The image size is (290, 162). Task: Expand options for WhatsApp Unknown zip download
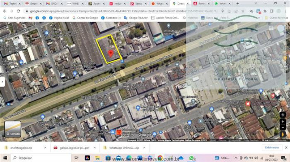coord(144,148)
